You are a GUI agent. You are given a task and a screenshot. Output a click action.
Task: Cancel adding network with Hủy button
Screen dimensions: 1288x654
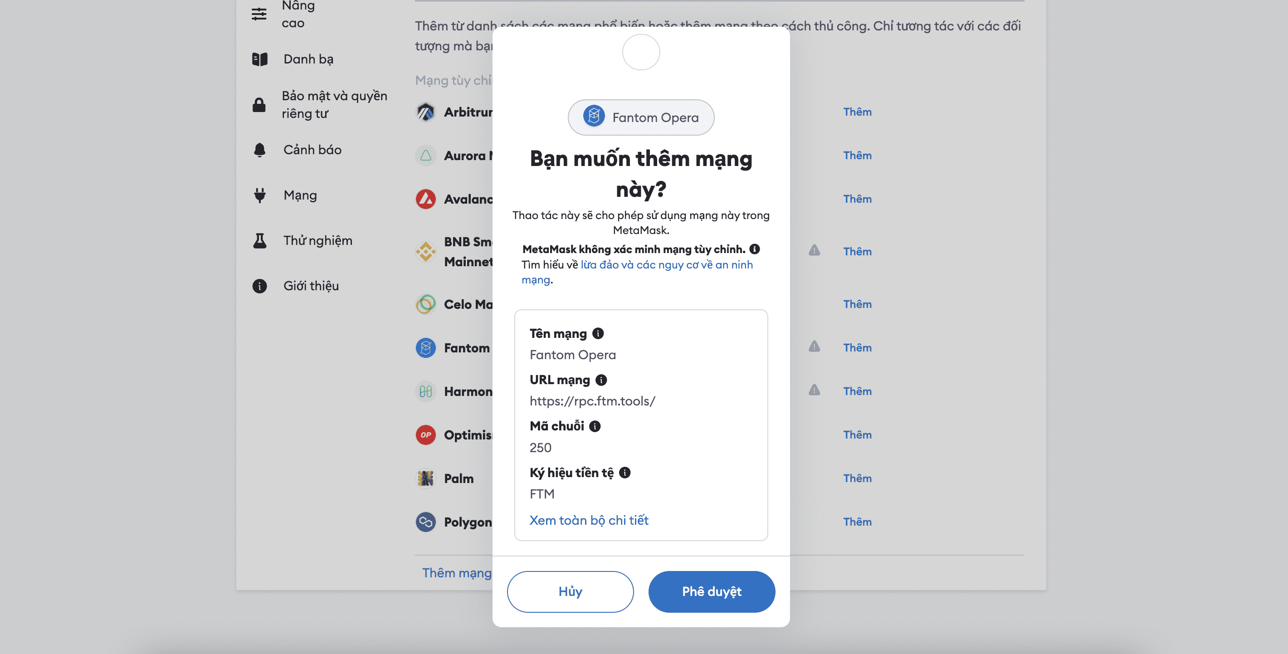[x=571, y=591]
